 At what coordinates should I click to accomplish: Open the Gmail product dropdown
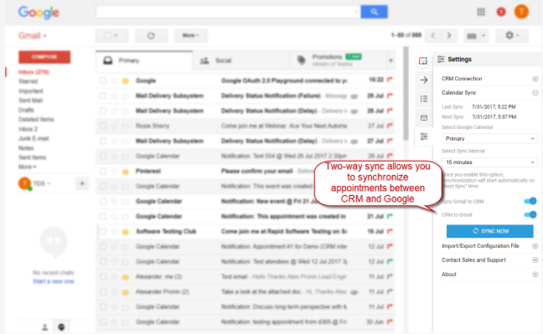pyautogui.click(x=32, y=36)
